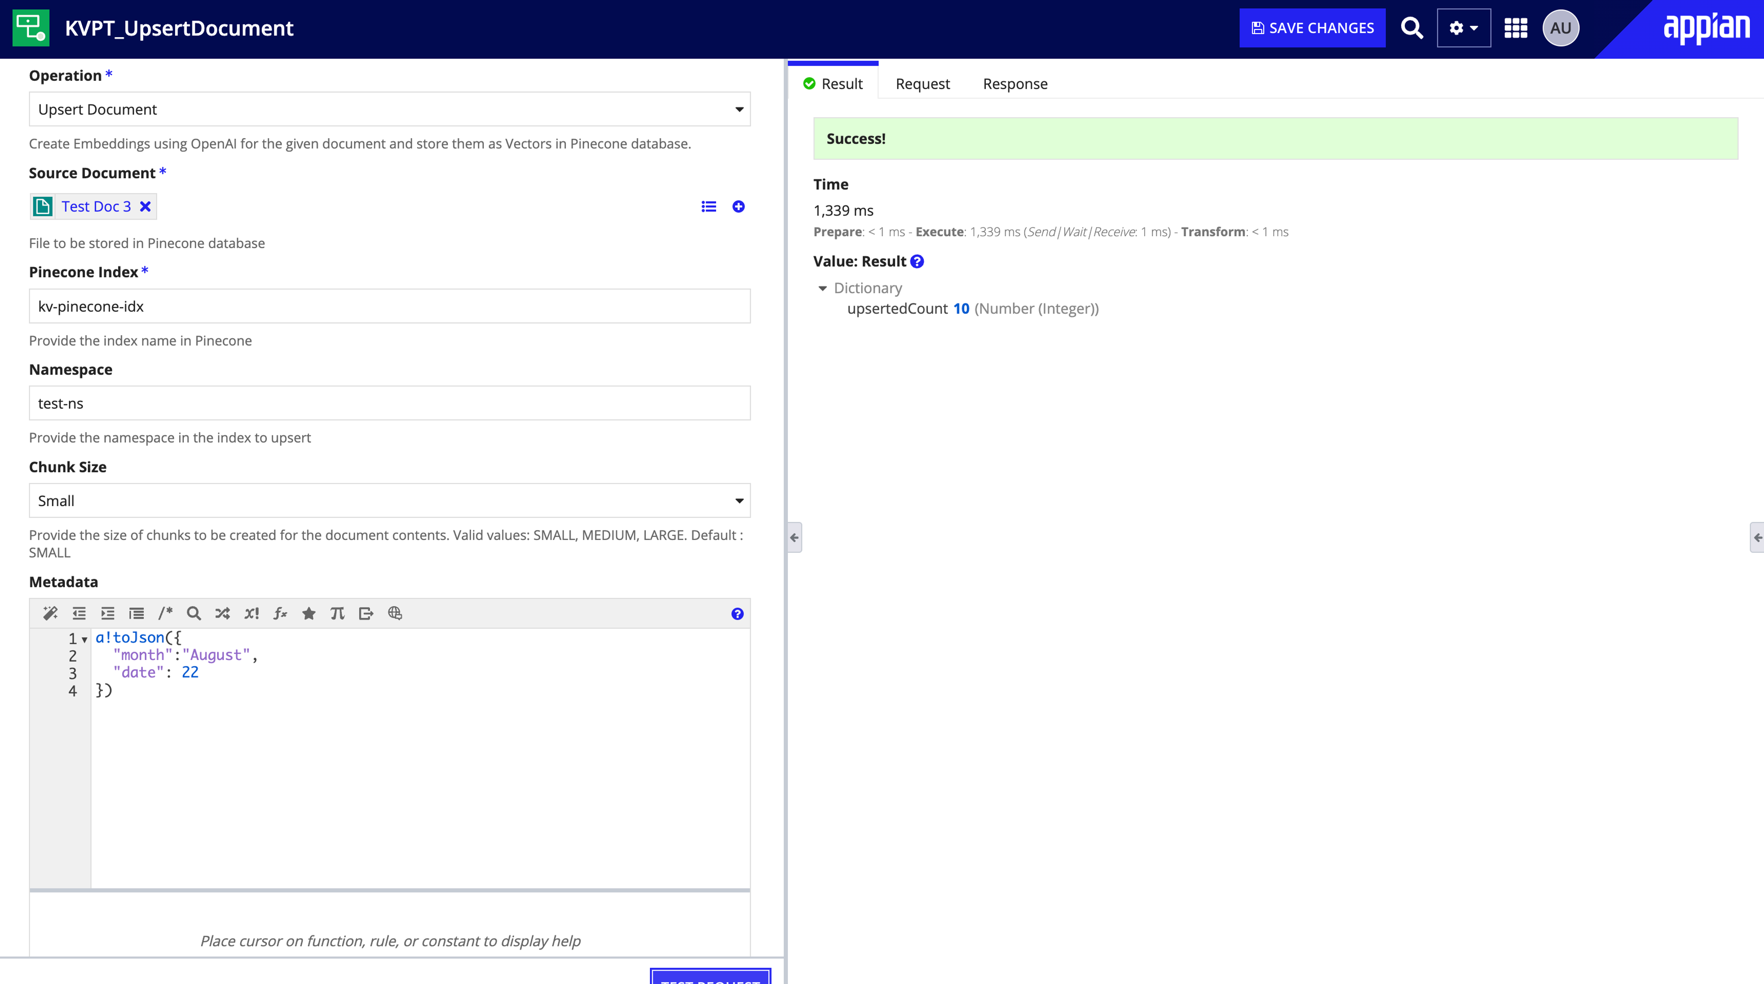Click the KVPT_UpsertDocument title
1764x984 pixels.
[179, 28]
